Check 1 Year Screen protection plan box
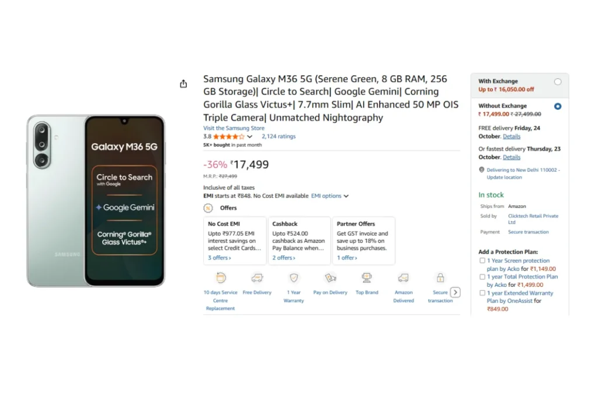This screenshot has height=399, width=598. pyautogui.click(x=482, y=261)
